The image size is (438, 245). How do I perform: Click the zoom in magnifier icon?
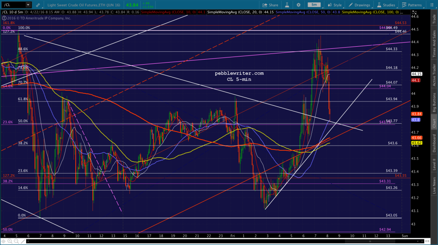tap(10, 241)
